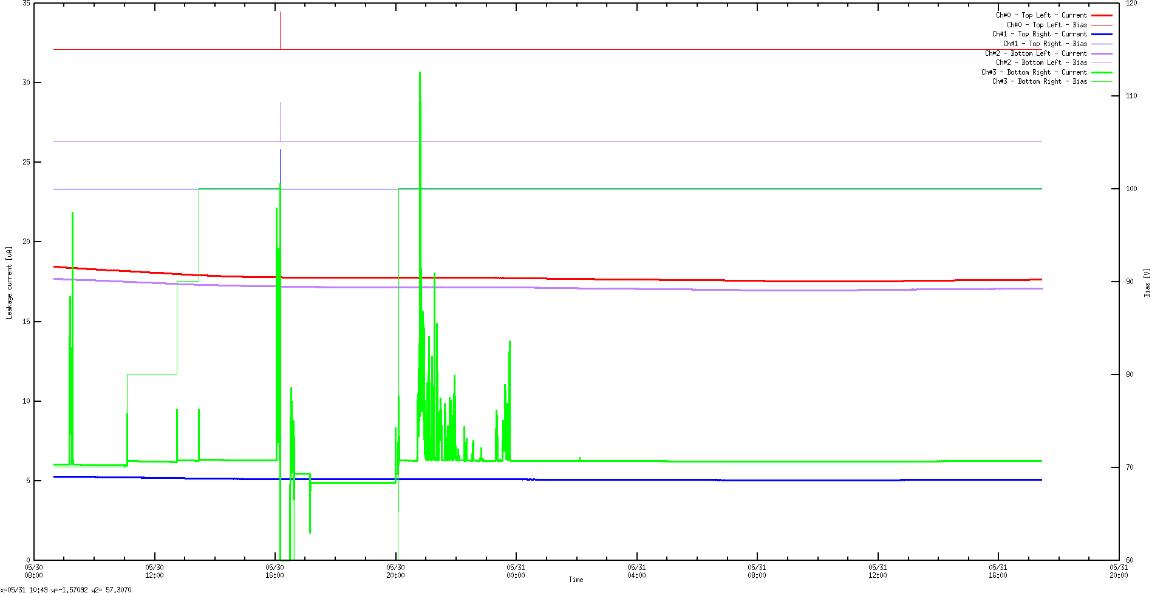Viewport: 1166px width, 593px height.
Task: Click the 'Time' x-axis title
Action: tap(576, 580)
